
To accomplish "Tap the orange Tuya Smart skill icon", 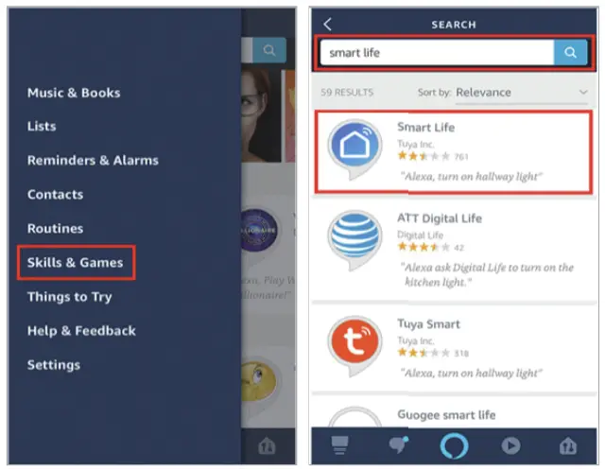I will click(354, 346).
